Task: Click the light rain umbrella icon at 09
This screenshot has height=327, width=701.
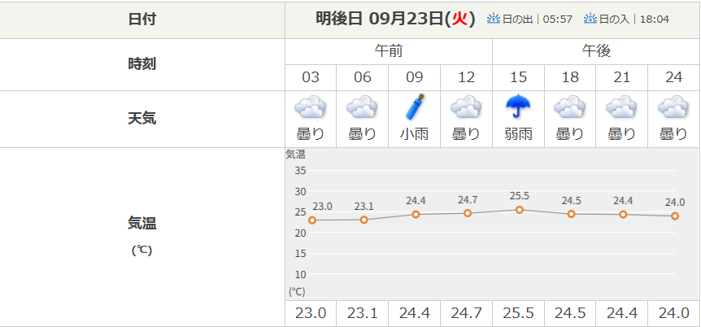Action: pyautogui.click(x=415, y=107)
